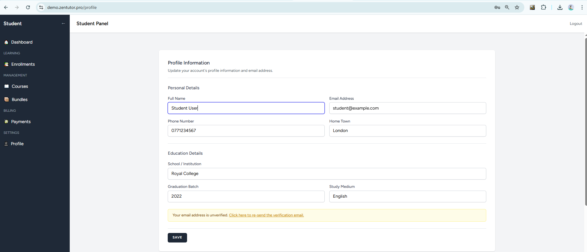Screen dimensions: 587x252
Task: Click the 'LEARNING' sidebar section label
Action: (12, 53)
